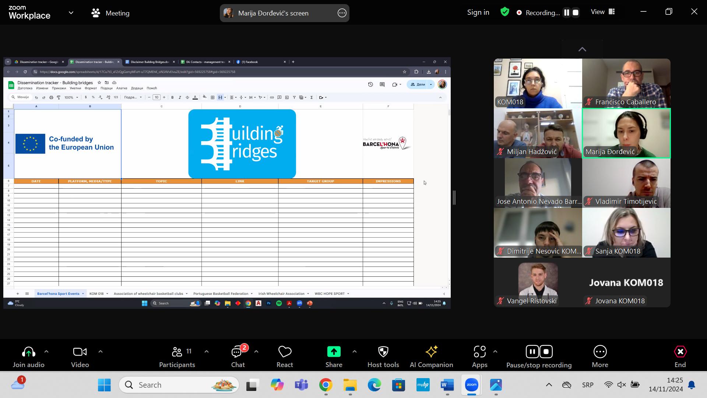Viewport: 707px width, 398px height.
Task: Stop the recording in the bottom toolbar
Action: 546,352
